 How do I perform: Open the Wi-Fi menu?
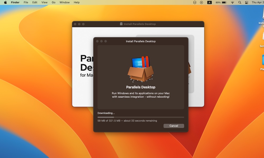coord(232,2)
